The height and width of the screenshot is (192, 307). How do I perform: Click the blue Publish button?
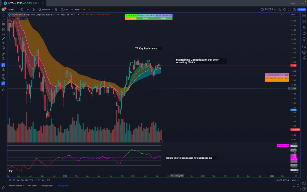301,10
